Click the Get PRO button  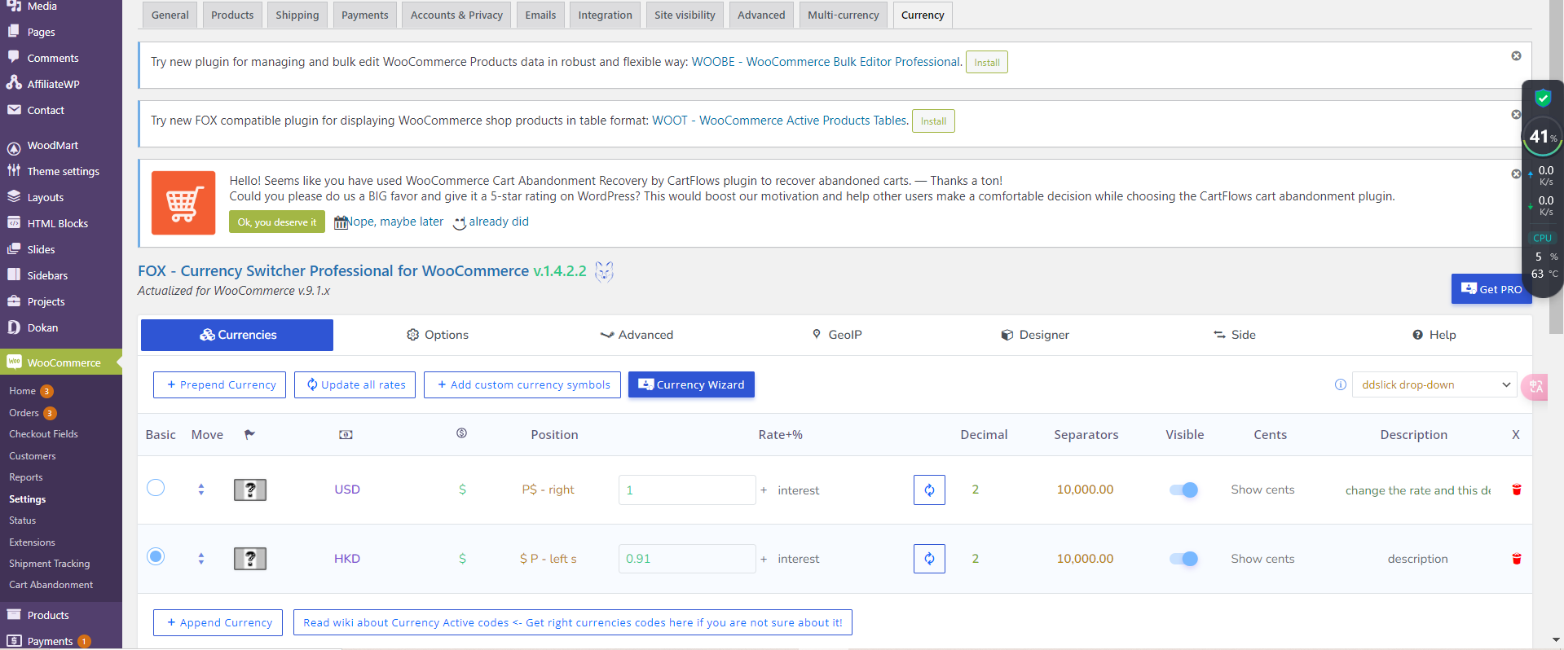1491,289
